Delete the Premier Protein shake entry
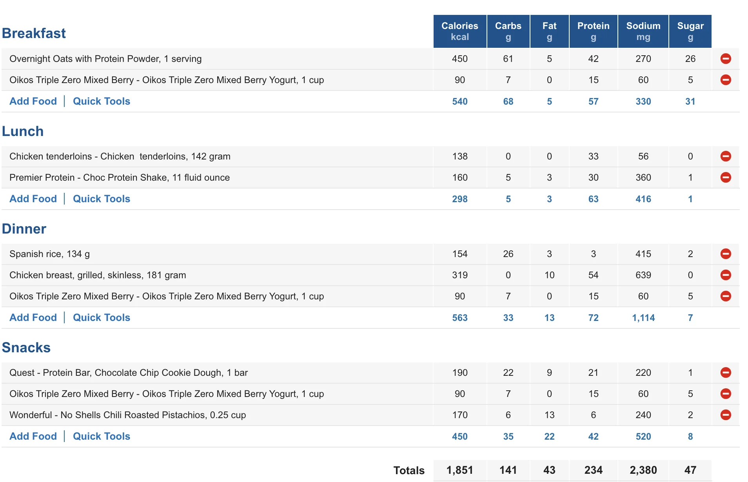Screen dimensions: 748x482 coord(726,178)
